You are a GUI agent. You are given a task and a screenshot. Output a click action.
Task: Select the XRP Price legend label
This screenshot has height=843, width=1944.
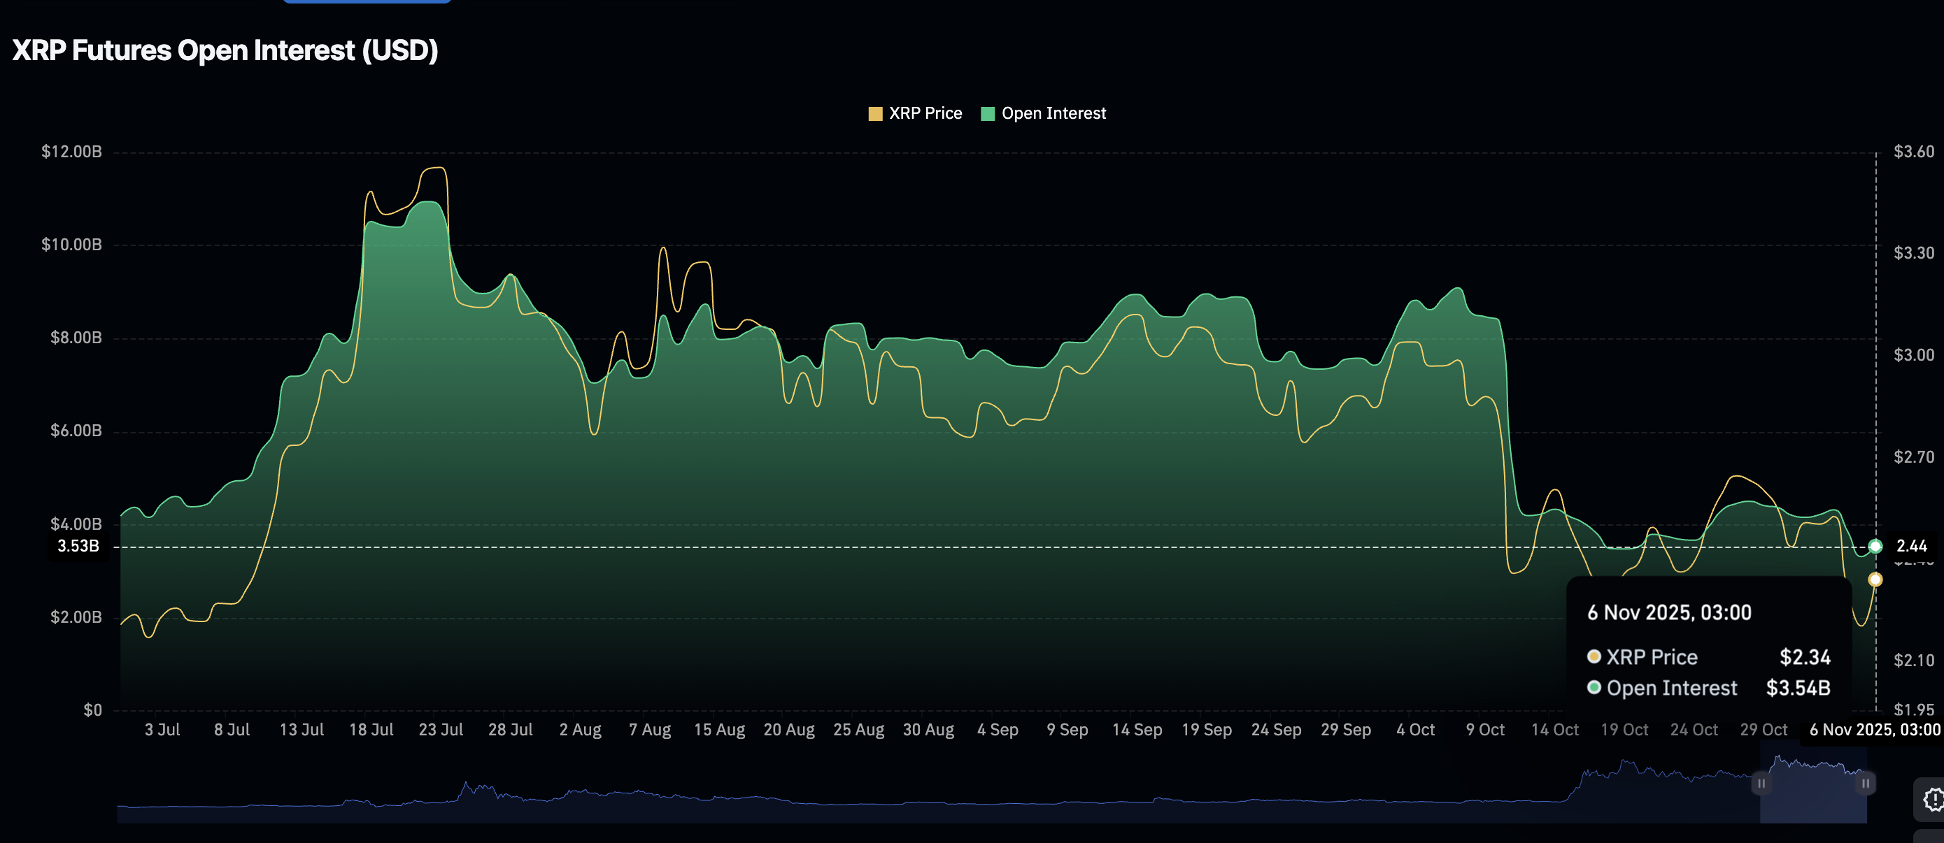926,113
